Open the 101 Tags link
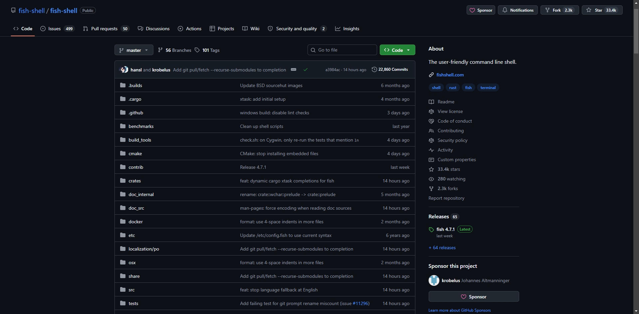 (x=207, y=50)
